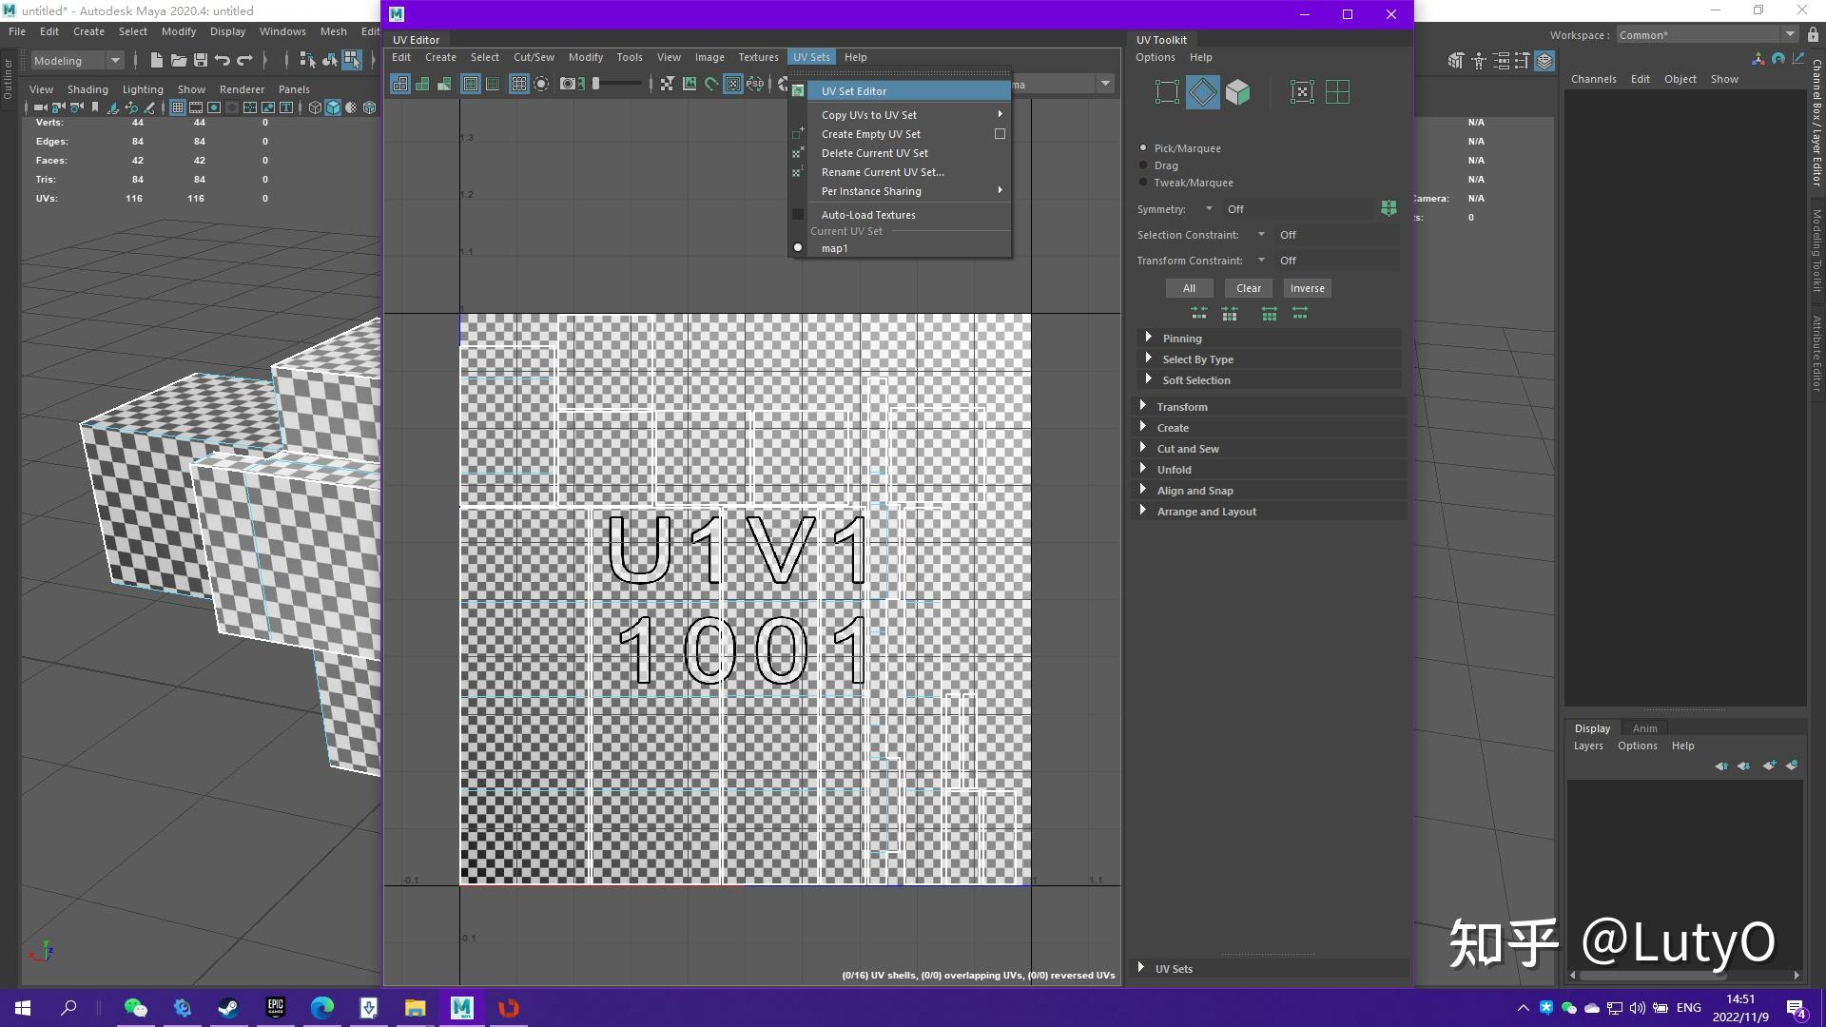Toggle the viewport grid icon
Viewport: 1826px width, 1027px height.
pos(177,107)
